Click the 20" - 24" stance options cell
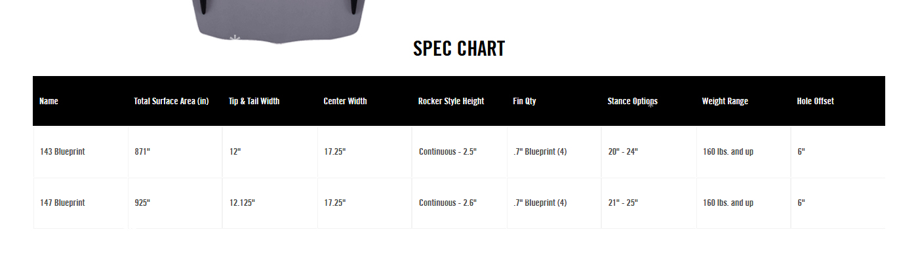This screenshot has height=274, width=918. [623, 151]
